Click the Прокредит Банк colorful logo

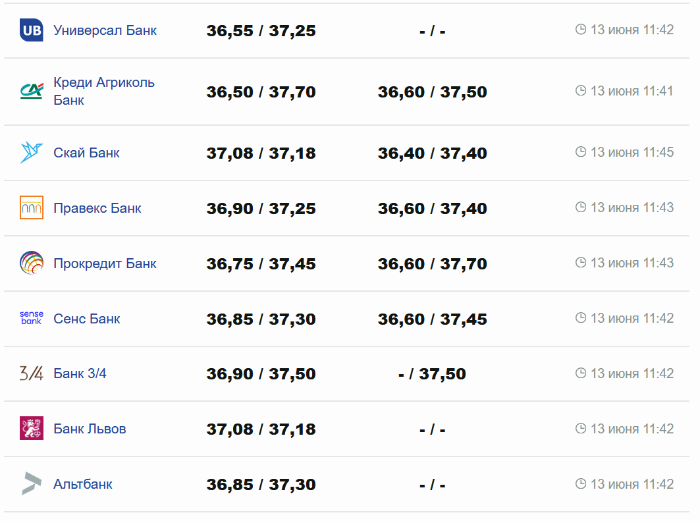(x=31, y=263)
